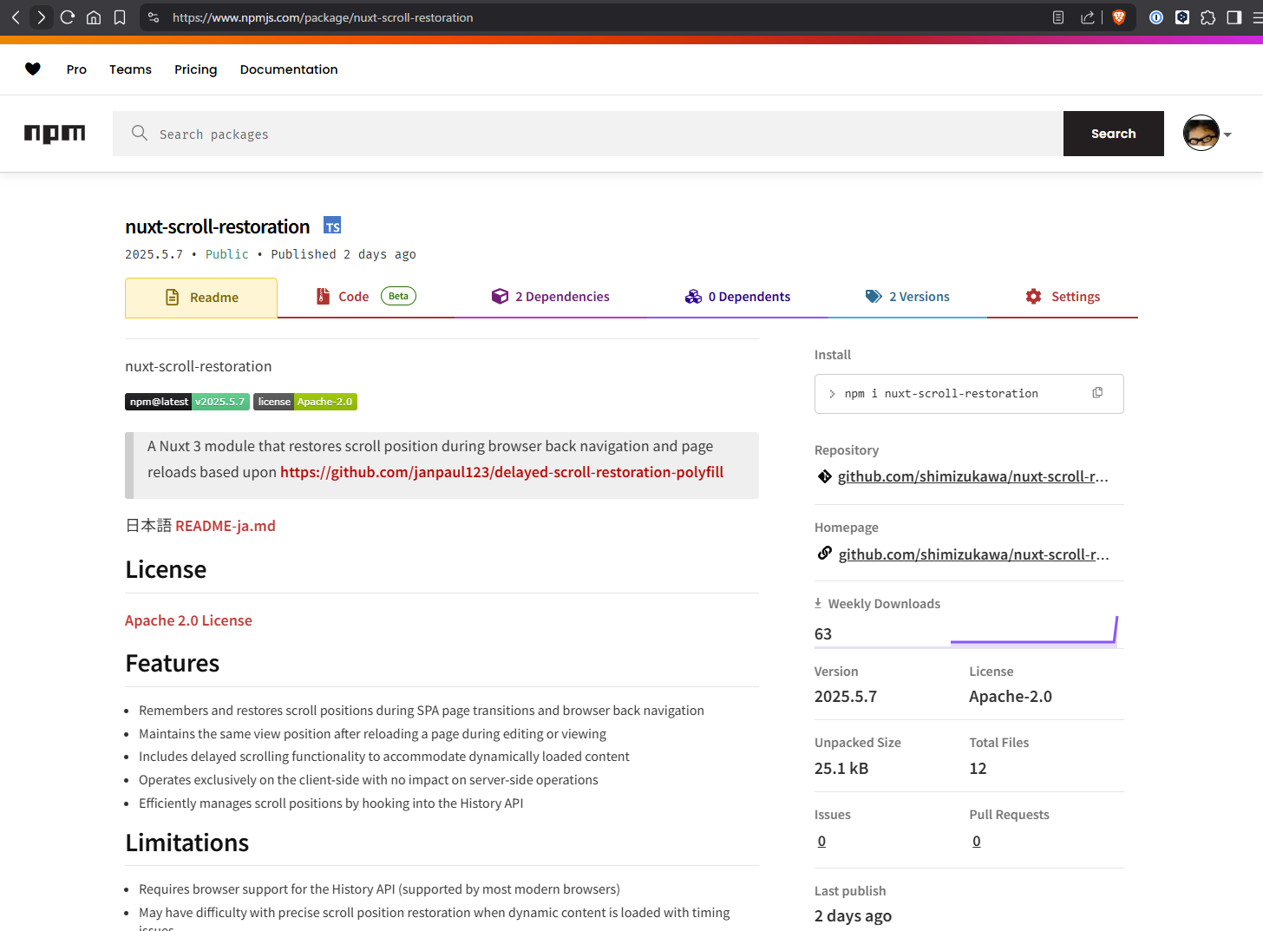
Task: Open the package Settings tab
Action: pos(1063,297)
